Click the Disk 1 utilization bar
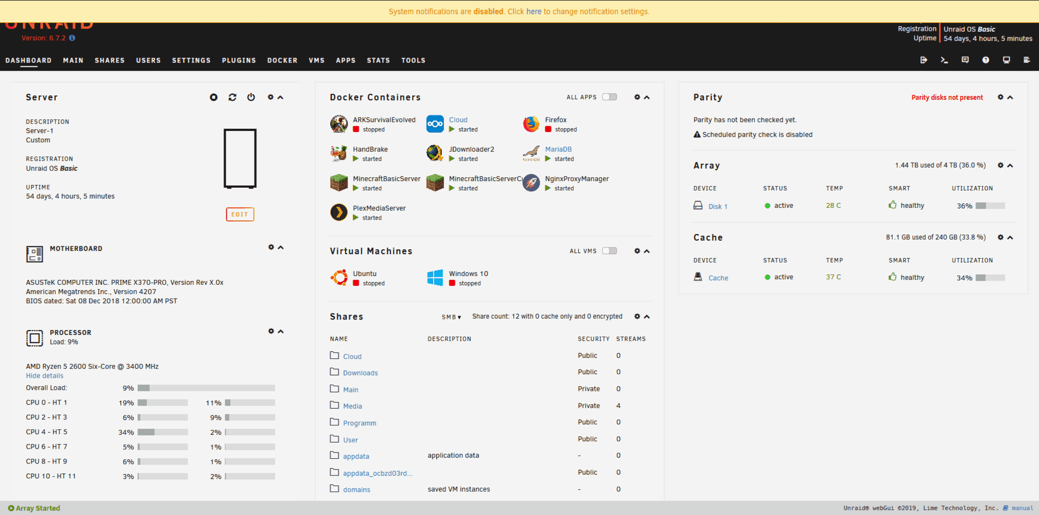The height and width of the screenshot is (515, 1039). pos(990,206)
